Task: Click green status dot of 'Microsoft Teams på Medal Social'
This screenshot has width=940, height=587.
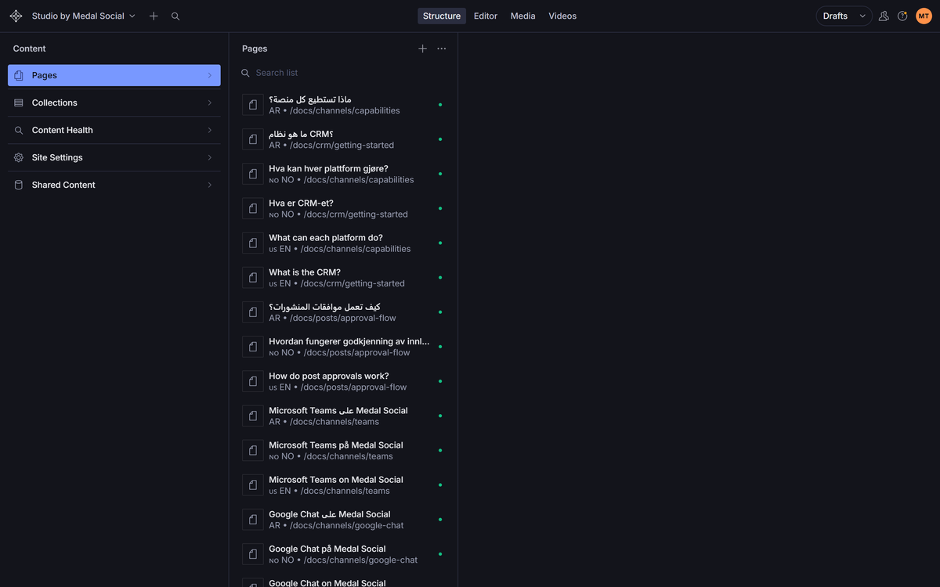Action: coord(440,450)
